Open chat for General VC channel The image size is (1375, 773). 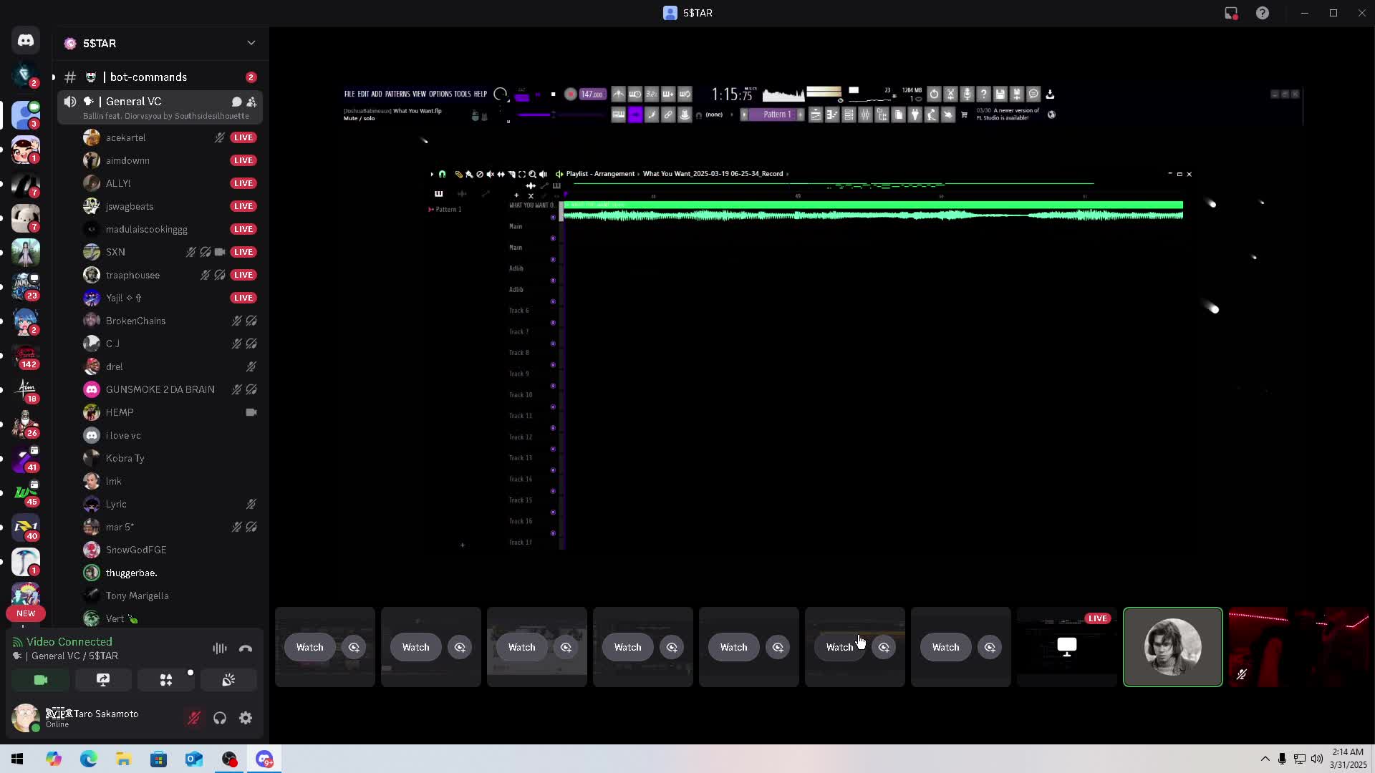[236, 102]
